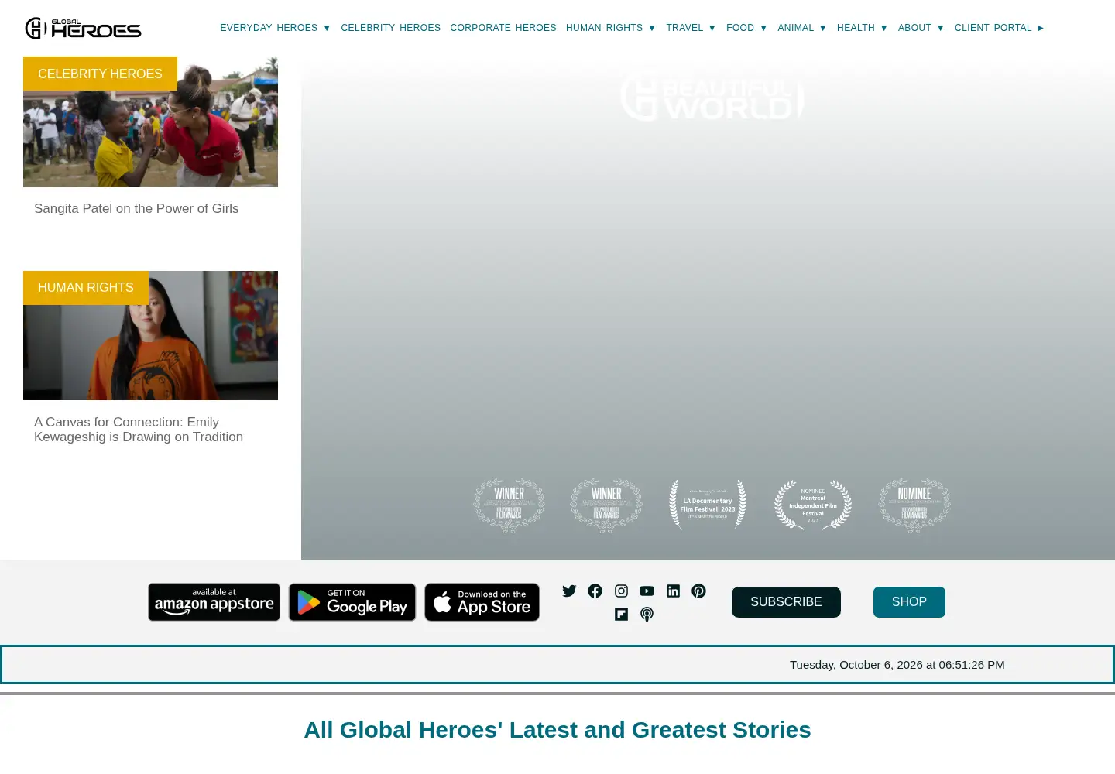
Task: Click the Subscribe button
Action: click(x=786, y=602)
